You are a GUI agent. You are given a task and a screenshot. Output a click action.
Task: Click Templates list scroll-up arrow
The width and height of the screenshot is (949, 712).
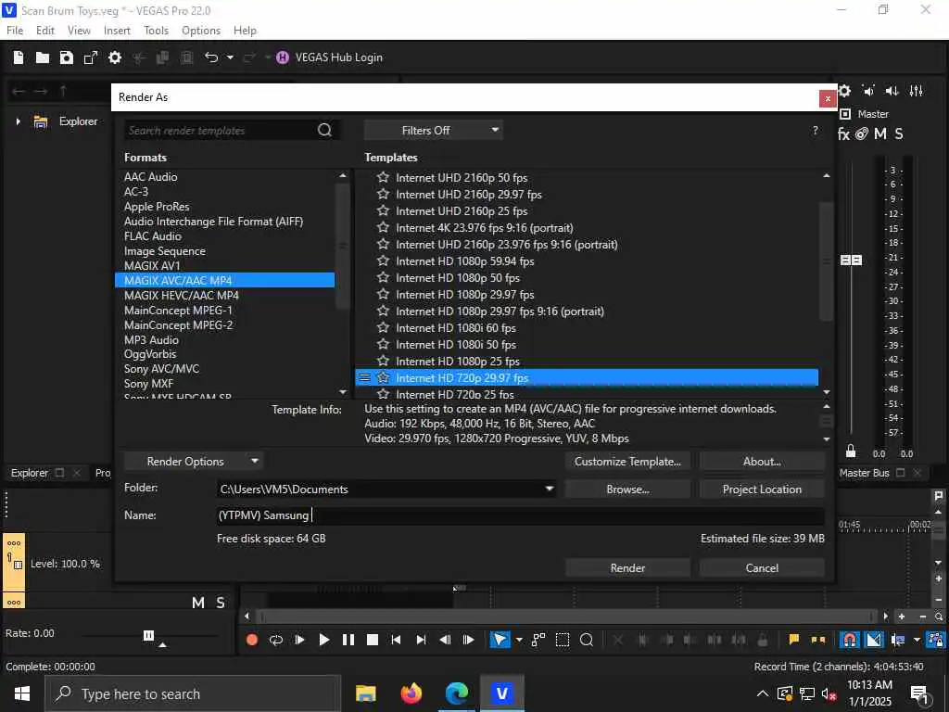[x=826, y=175]
